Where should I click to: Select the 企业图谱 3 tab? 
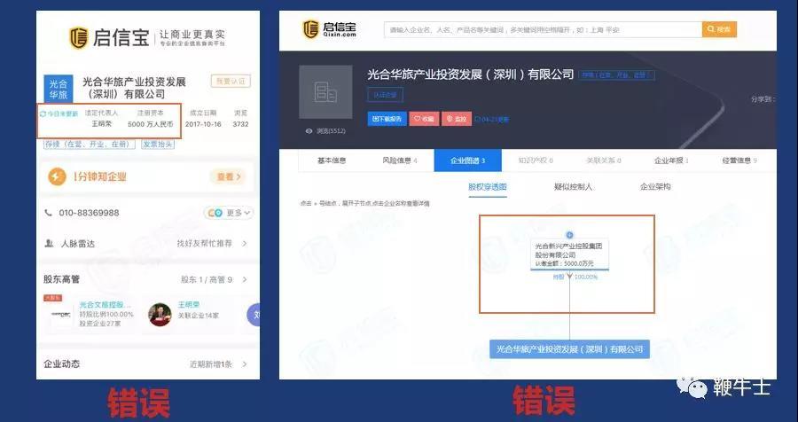pos(467,160)
